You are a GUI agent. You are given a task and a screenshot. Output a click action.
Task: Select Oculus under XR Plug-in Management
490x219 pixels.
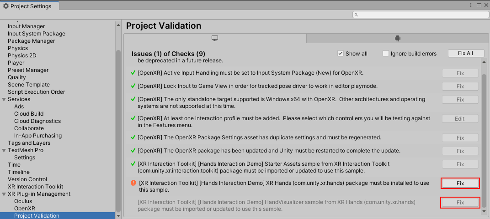23,201
